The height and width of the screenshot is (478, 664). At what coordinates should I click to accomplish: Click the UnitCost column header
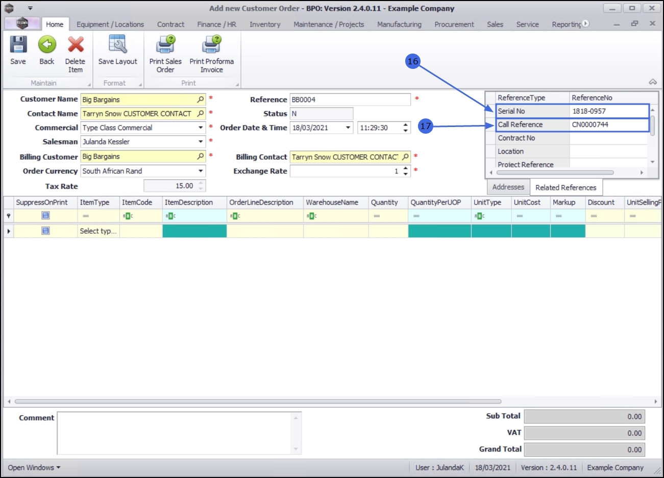pos(531,203)
